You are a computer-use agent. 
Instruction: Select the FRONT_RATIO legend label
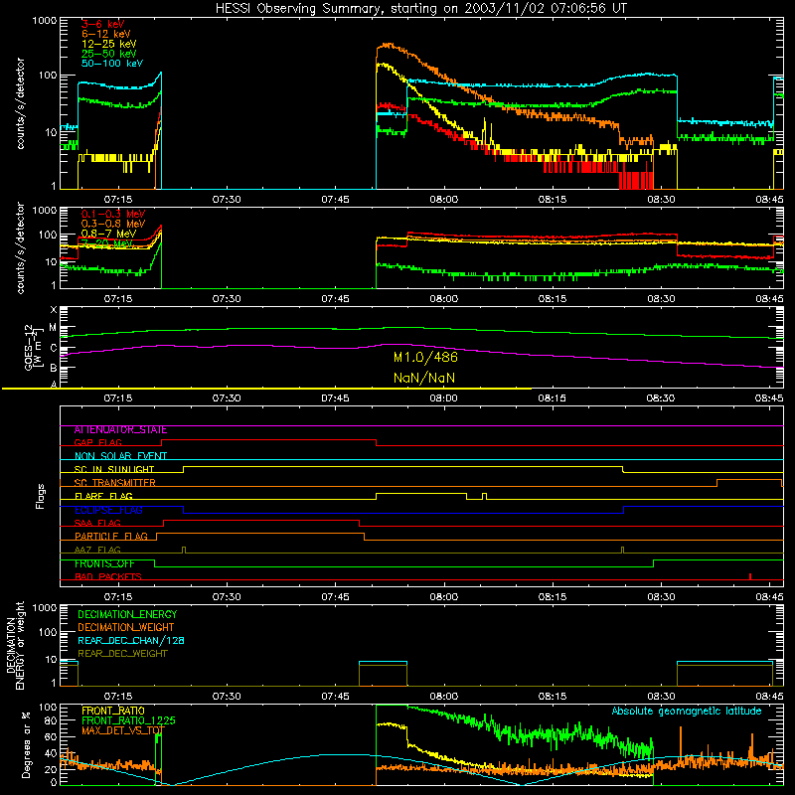113,712
